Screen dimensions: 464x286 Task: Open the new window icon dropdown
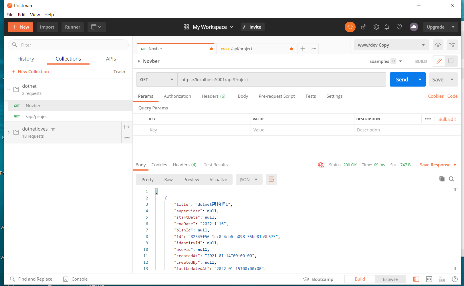pos(97,27)
